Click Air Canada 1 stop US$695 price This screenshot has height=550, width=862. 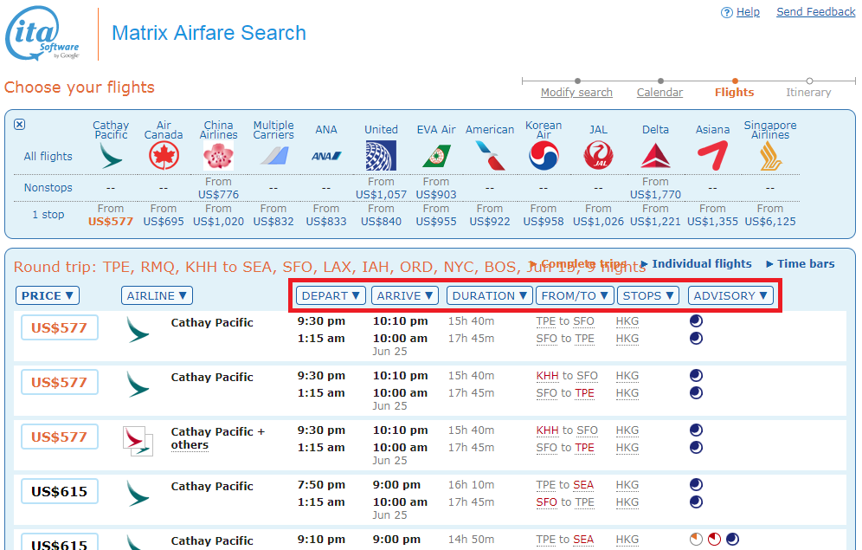coord(164,221)
